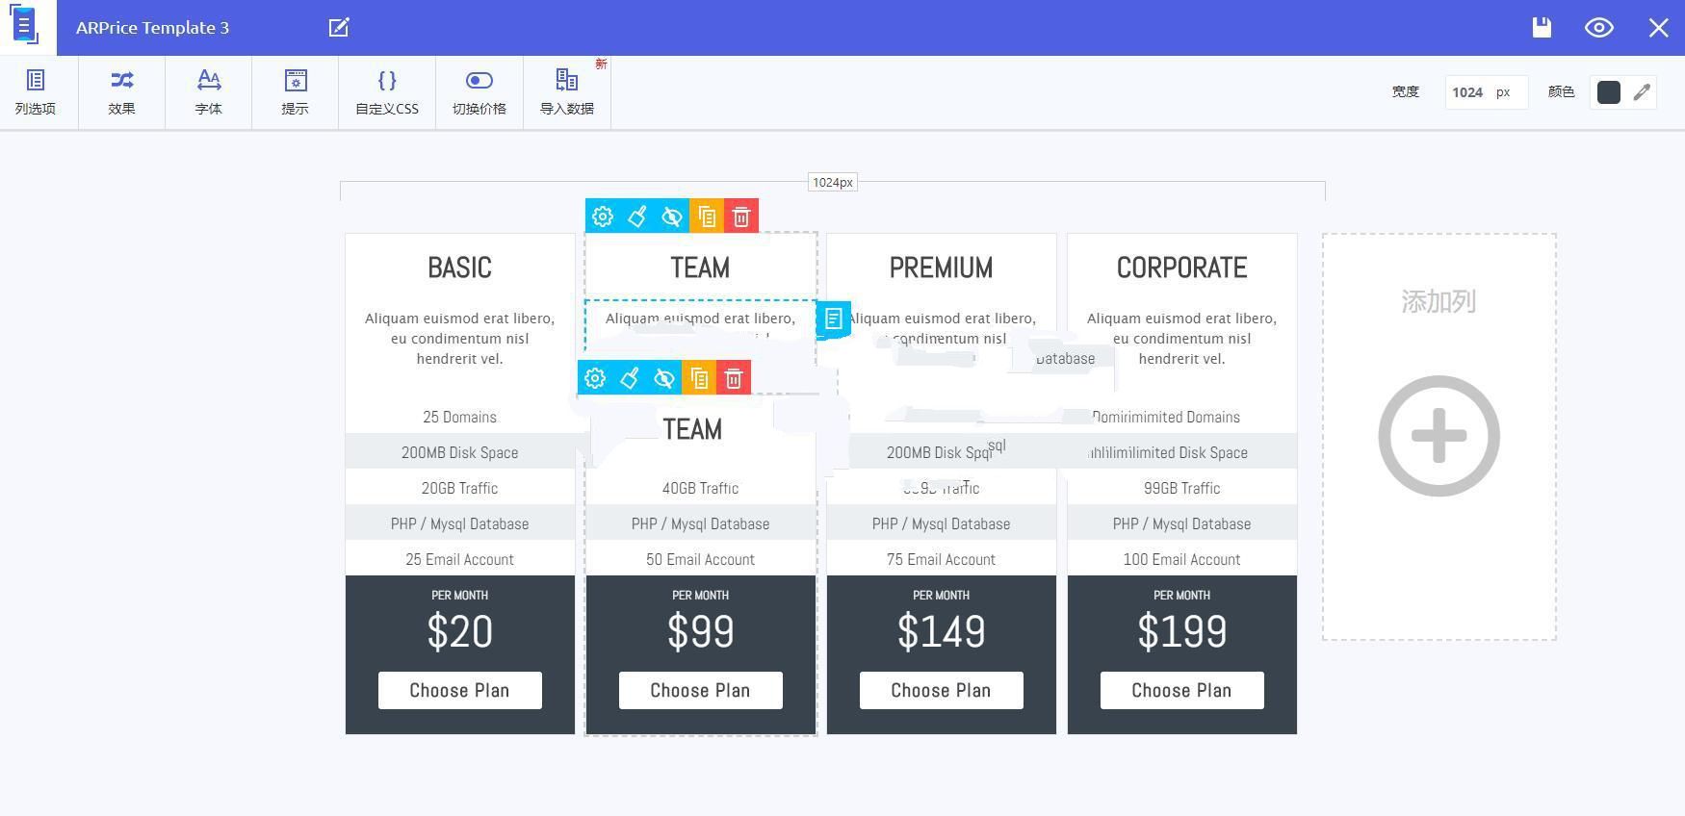Open the 列选项 column options menu

36,92
